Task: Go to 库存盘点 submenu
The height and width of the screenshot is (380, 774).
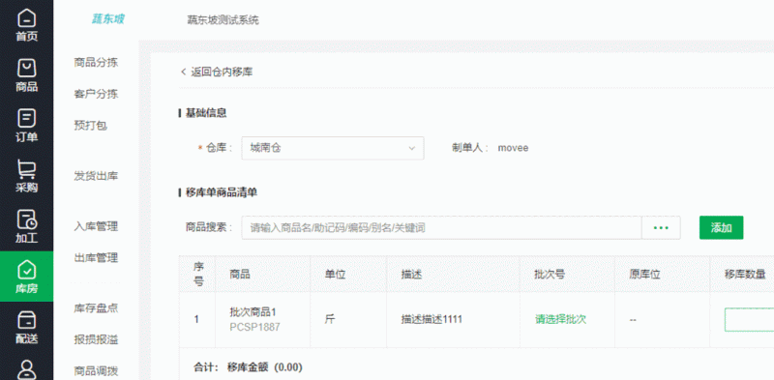Action: tap(96, 308)
